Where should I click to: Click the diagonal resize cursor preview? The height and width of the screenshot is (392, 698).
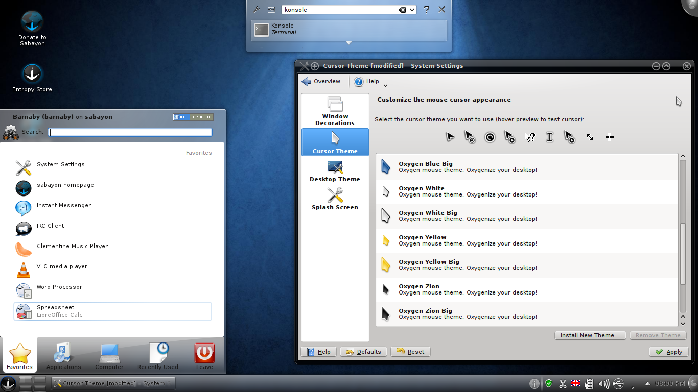(x=590, y=137)
